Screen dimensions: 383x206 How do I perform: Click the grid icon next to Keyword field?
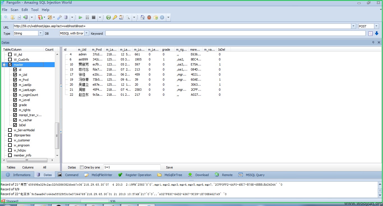(370, 33)
